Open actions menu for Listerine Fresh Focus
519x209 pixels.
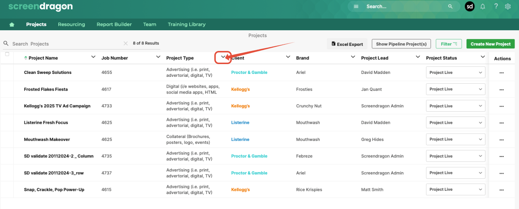click(x=502, y=123)
